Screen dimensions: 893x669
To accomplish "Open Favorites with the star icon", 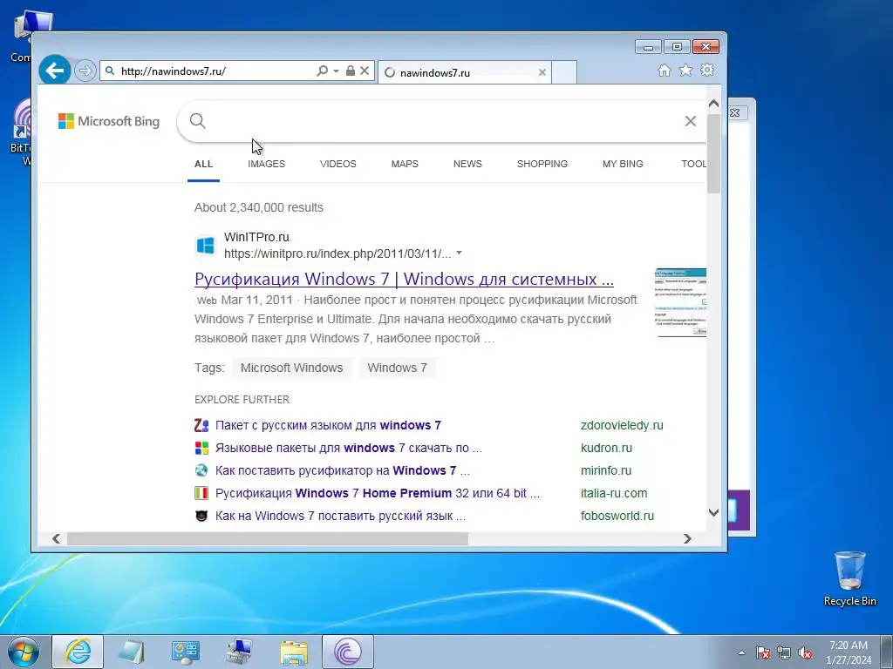I will coord(685,70).
